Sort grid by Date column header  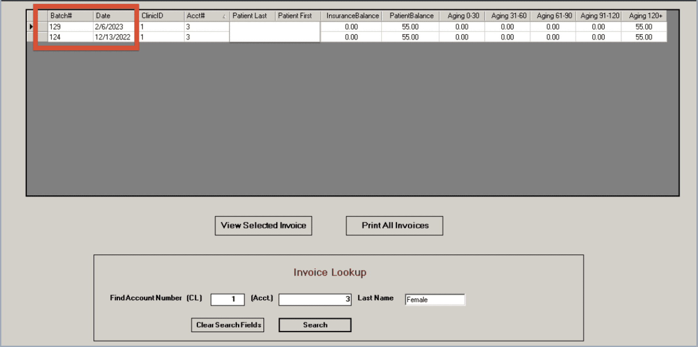pos(114,16)
